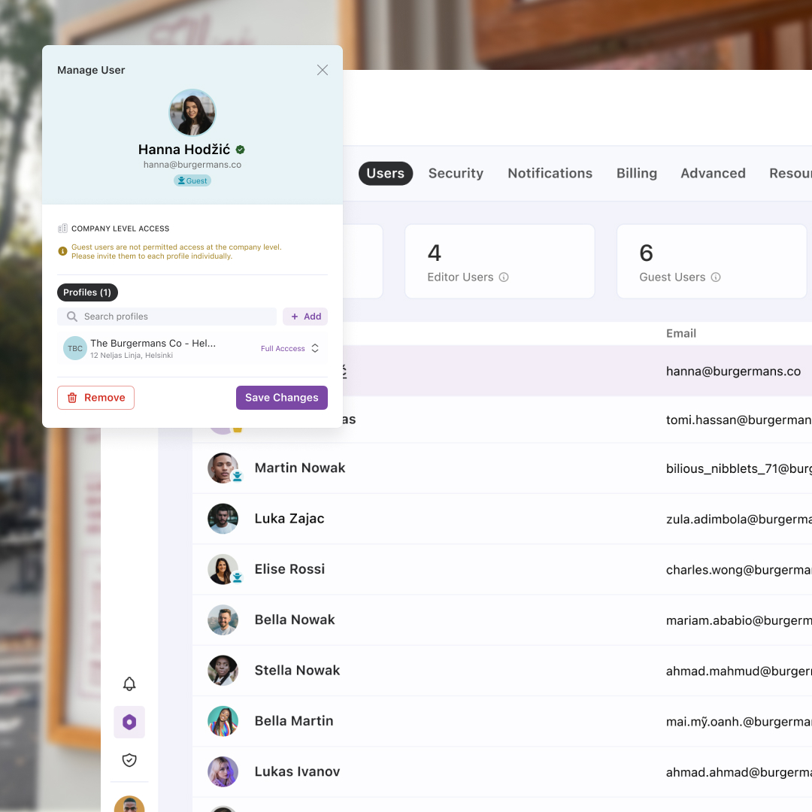Screen dimensions: 812x812
Task: Select the purple hexagon settings icon
Action: click(129, 722)
